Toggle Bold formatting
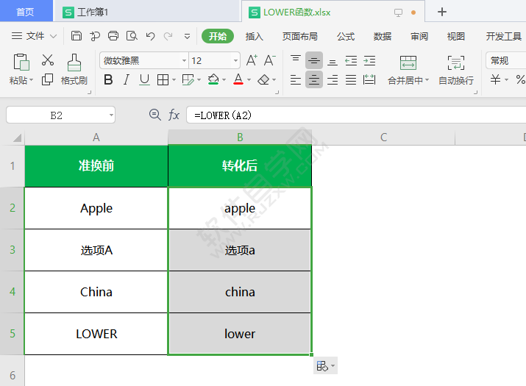Screen dimensions: 526x386 point(108,80)
